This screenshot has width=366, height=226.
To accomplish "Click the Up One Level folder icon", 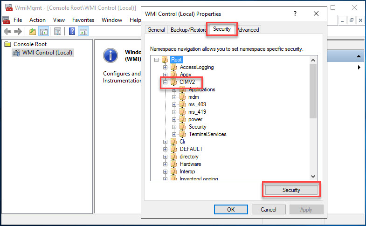I will click(32, 32).
